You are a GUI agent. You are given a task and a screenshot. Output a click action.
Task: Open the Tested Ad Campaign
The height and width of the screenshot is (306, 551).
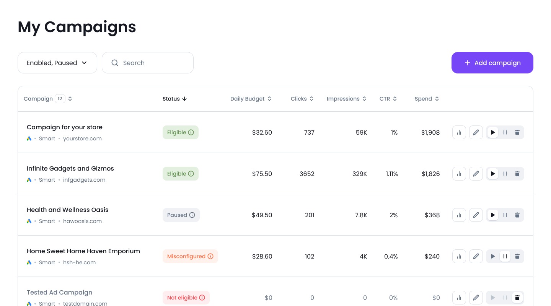[59, 292]
